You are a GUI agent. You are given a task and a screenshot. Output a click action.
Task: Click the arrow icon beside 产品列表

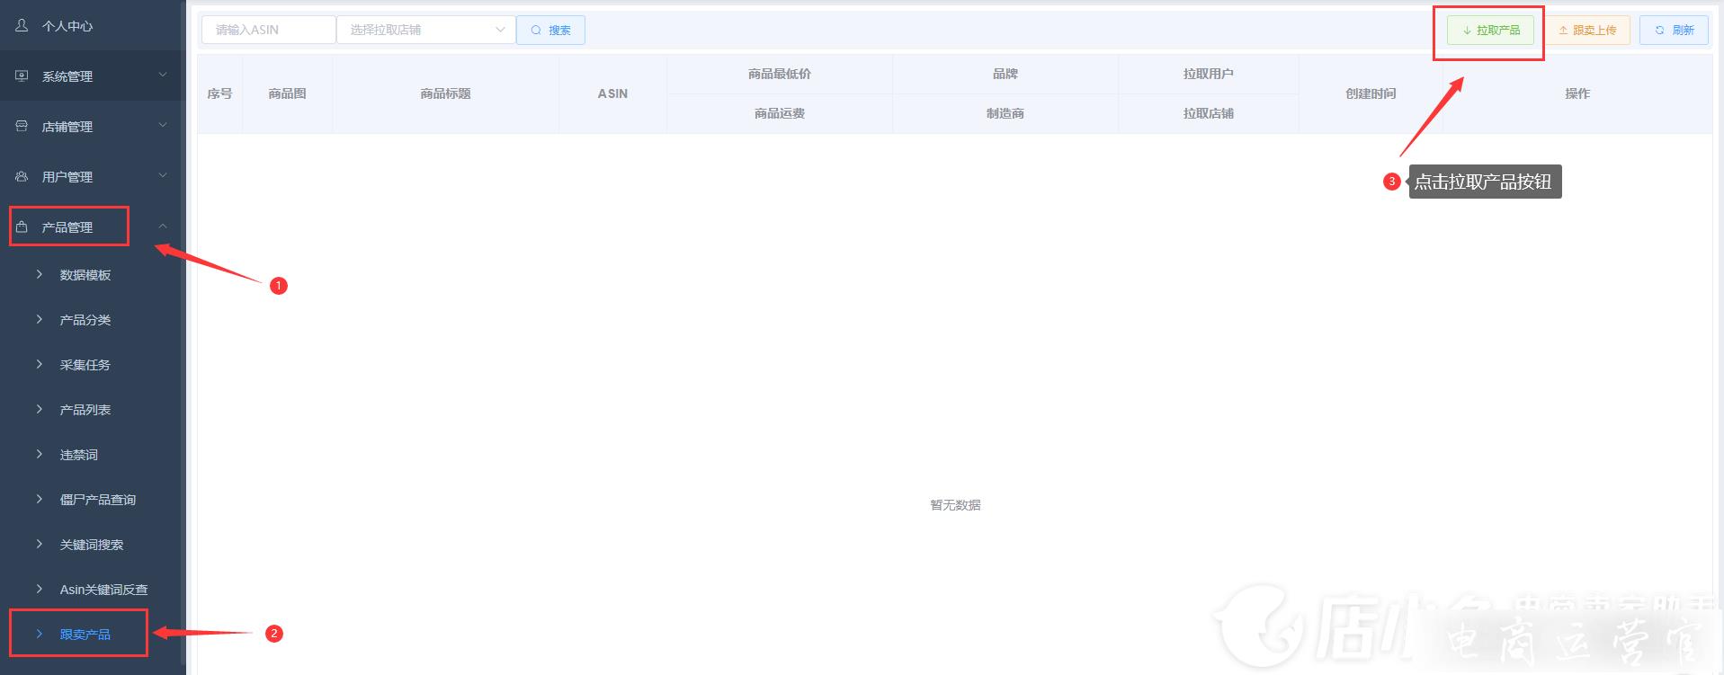pos(40,409)
